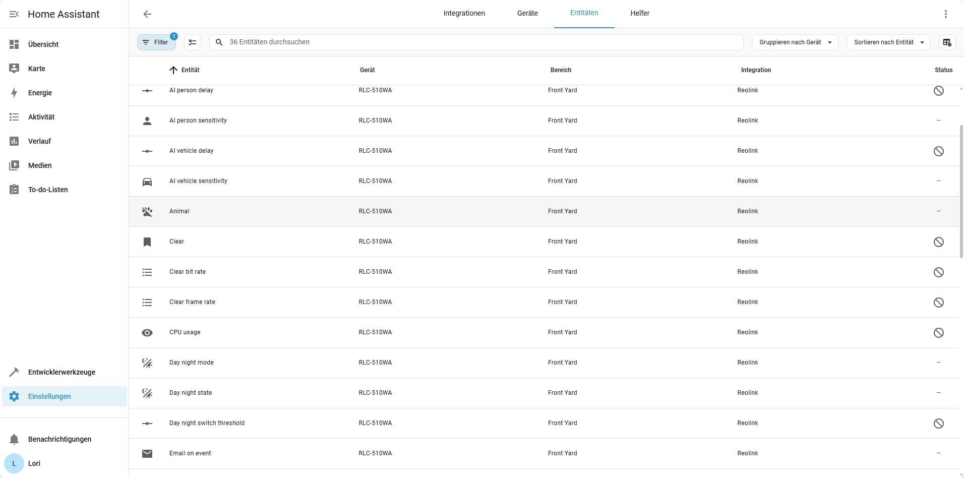This screenshot has height=478, width=964.
Task: Open Gruppieren nach Gerät dropdown
Action: pos(795,42)
